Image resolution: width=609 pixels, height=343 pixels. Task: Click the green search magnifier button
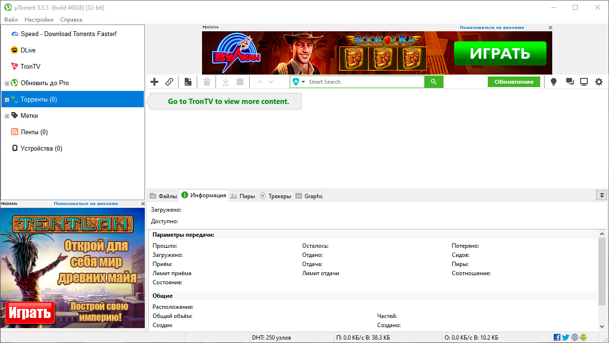433,82
